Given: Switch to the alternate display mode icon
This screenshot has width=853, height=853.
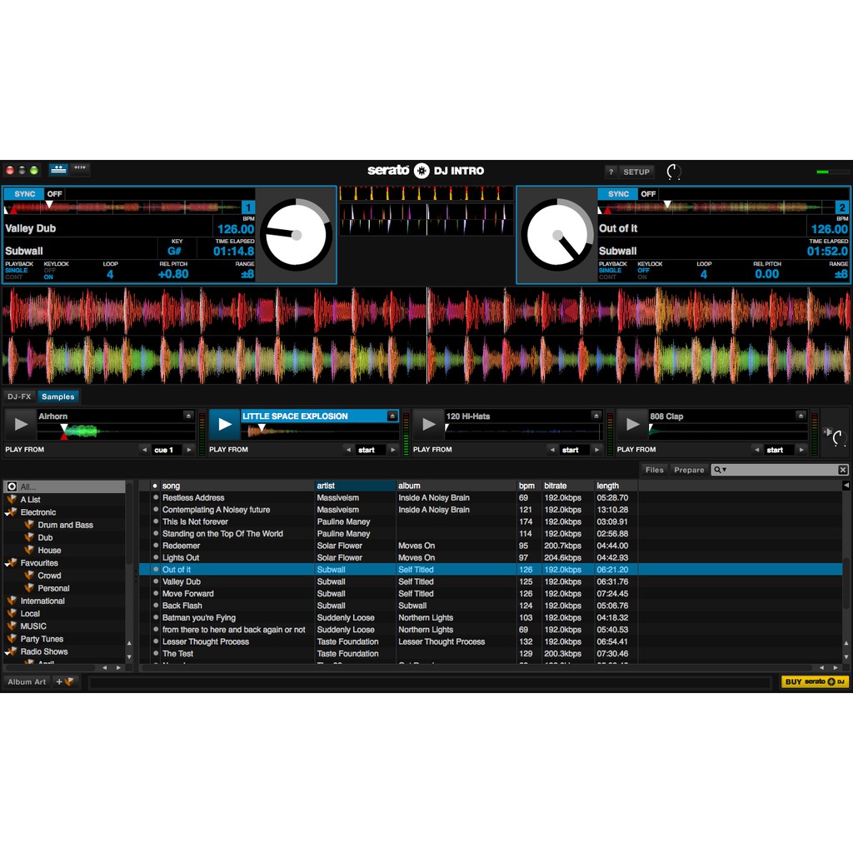Looking at the screenshot, I should [x=79, y=169].
